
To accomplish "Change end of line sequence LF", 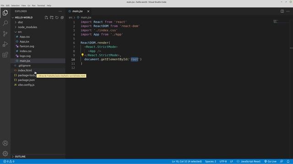I will 231,161.
